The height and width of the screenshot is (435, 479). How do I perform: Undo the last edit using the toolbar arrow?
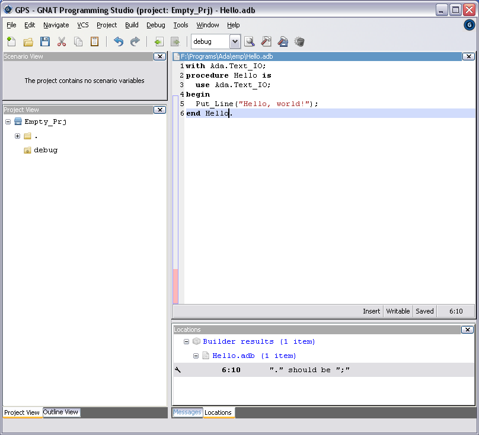pyautogui.click(x=119, y=41)
